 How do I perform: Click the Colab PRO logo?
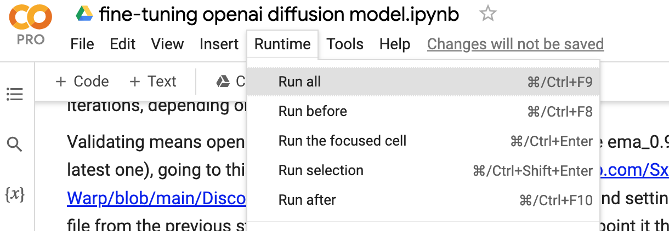point(31,25)
